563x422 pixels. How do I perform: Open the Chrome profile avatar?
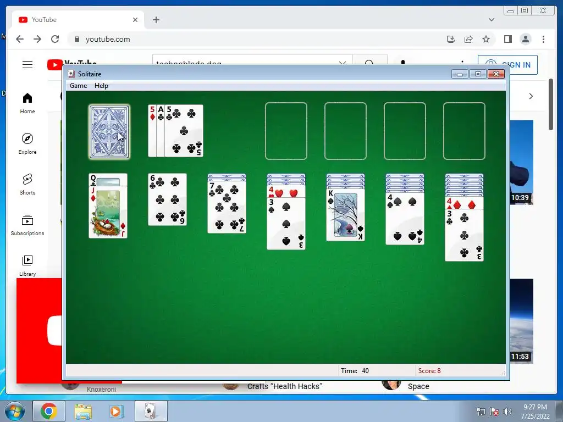click(526, 39)
